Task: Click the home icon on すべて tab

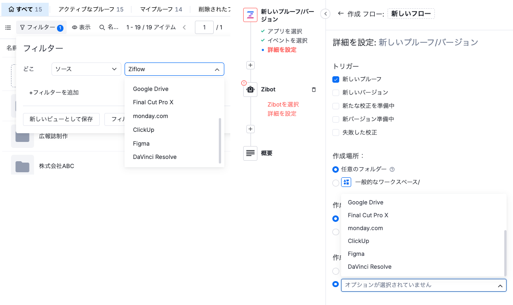Action: pyautogui.click(x=11, y=9)
